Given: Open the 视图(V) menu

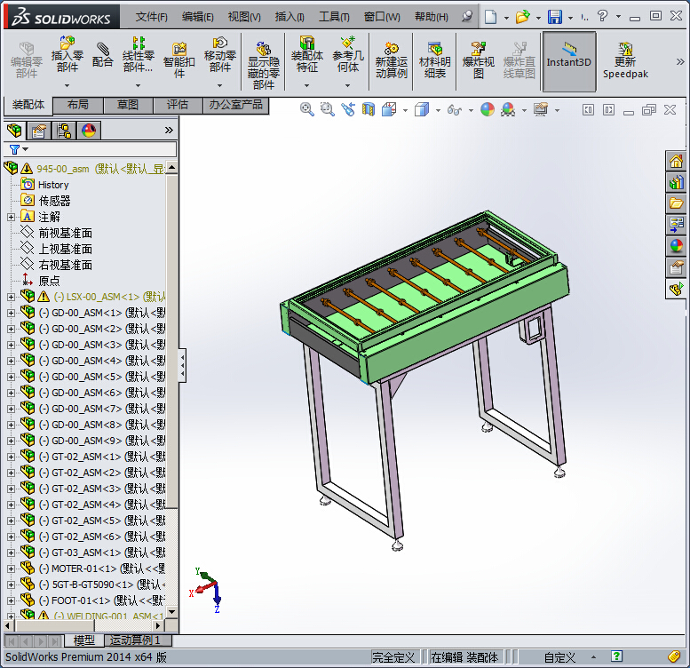Looking at the screenshot, I should [x=244, y=17].
